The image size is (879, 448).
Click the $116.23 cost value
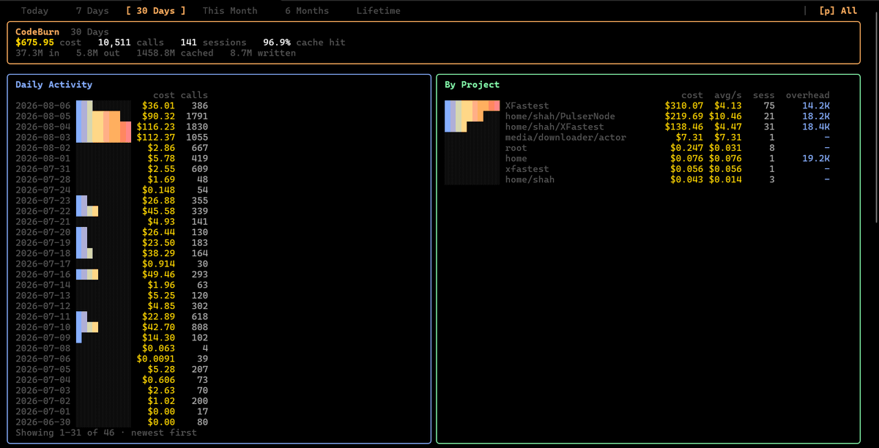pyautogui.click(x=155, y=127)
